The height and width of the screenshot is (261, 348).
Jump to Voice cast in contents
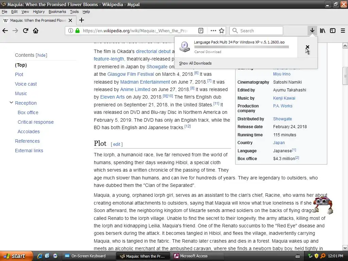coord(26,84)
